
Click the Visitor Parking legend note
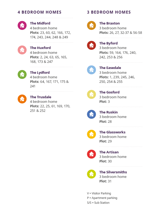(x=99, y=193)
